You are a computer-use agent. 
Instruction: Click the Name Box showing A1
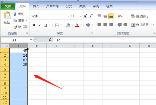click(15, 40)
